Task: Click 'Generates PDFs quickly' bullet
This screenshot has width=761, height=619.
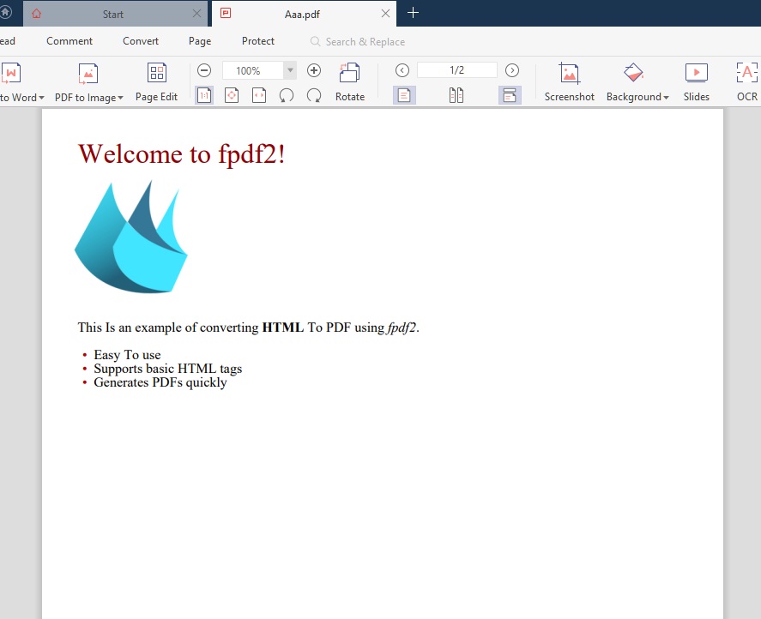Action: coord(160,382)
